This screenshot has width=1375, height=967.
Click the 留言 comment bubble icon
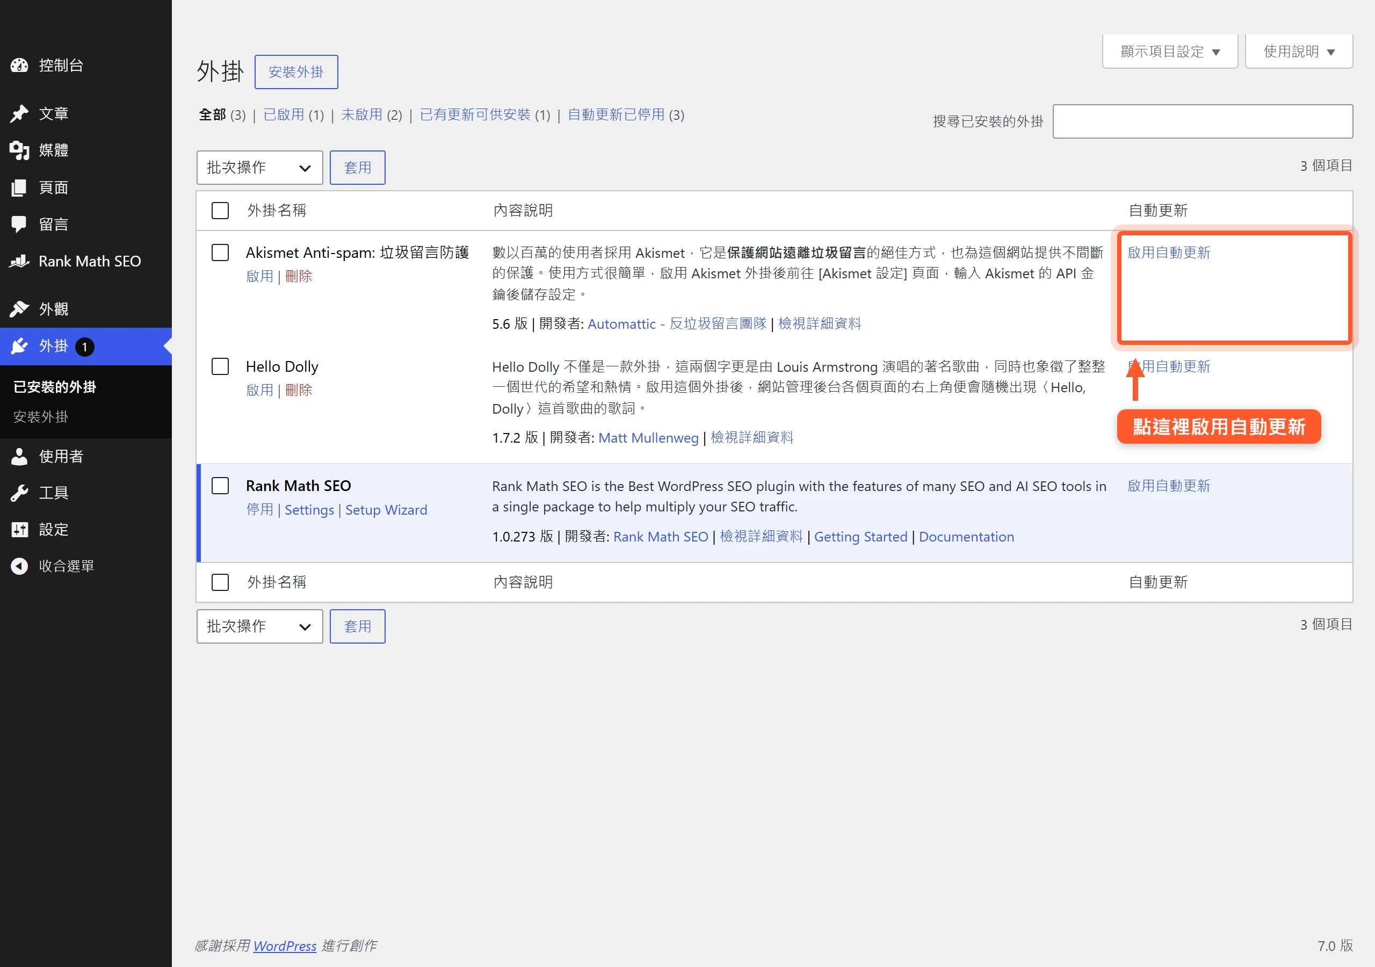tap(19, 225)
